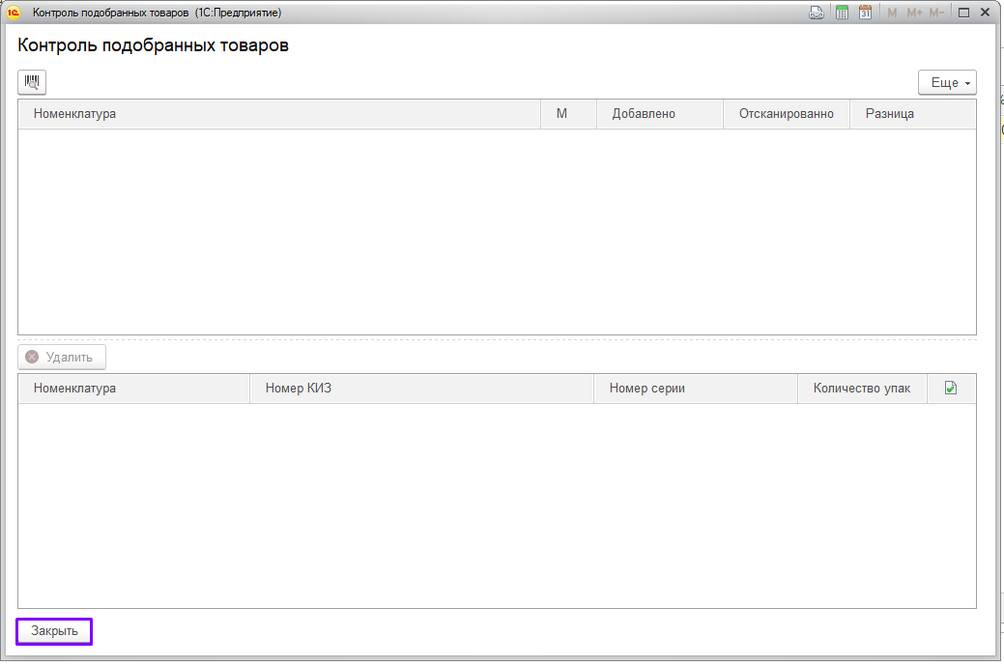Click the print icon in title bar
This screenshot has height=666, width=1004.
click(817, 13)
